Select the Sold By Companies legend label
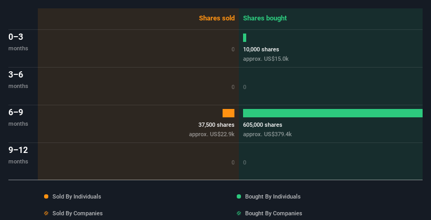431x220 pixels. 78,213
